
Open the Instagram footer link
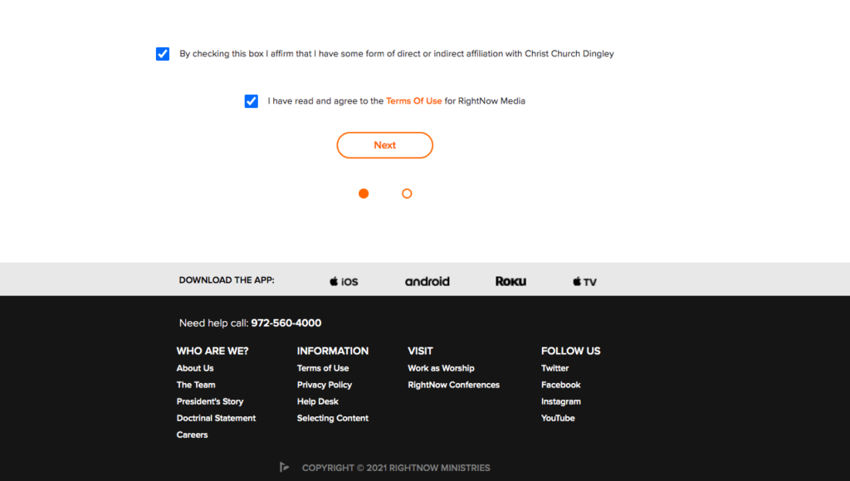pyautogui.click(x=560, y=401)
